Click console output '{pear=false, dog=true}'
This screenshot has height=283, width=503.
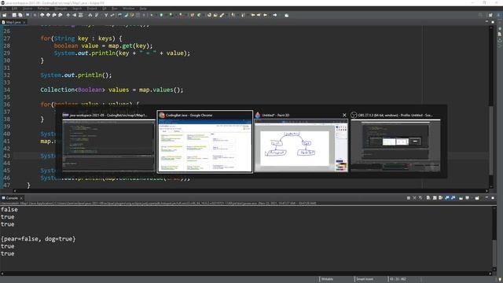(39, 239)
